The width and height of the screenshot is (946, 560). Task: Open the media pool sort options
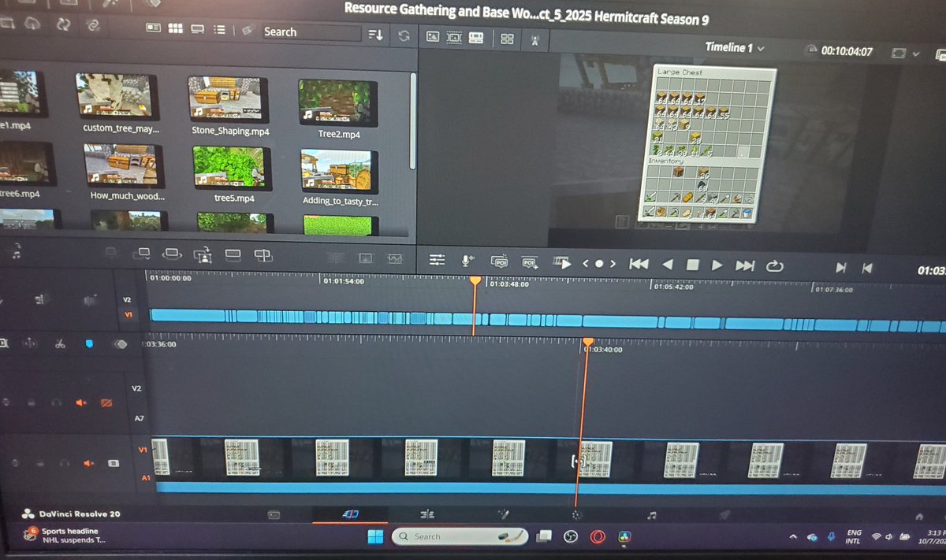375,35
